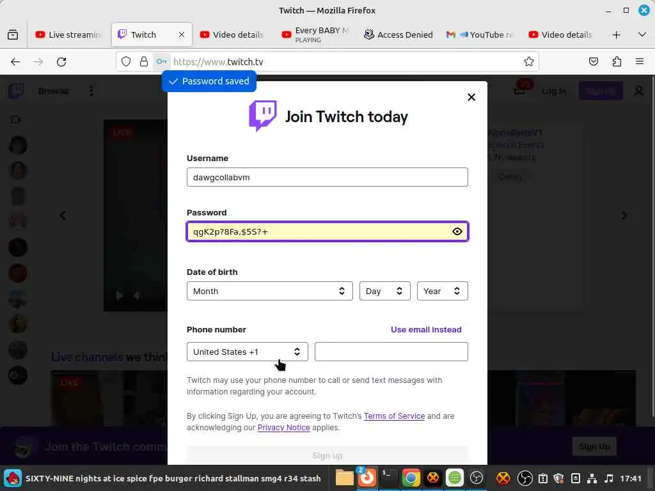Viewport: 655px width, 491px height.
Task: Open the OBS icon in taskbar
Action: click(x=477, y=478)
